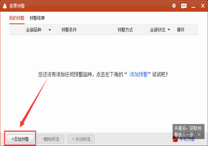Click the bell icon beside 股票预警
This screenshot has height=146, width=208.
[5, 6]
